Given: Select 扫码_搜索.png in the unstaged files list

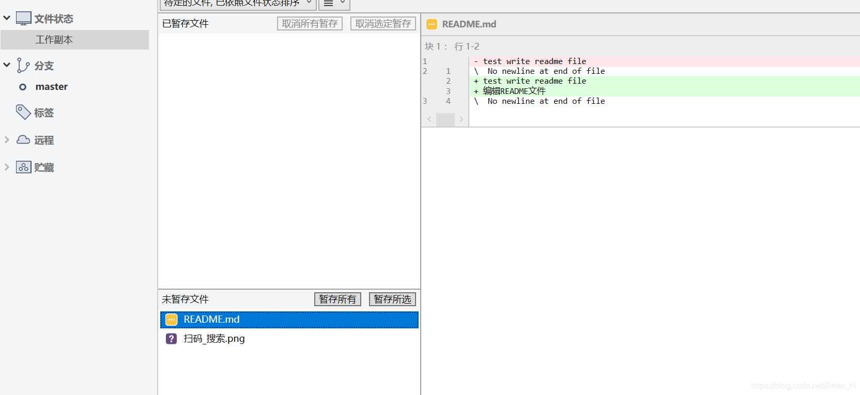Looking at the screenshot, I should pyautogui.click(x=289, y=339).
